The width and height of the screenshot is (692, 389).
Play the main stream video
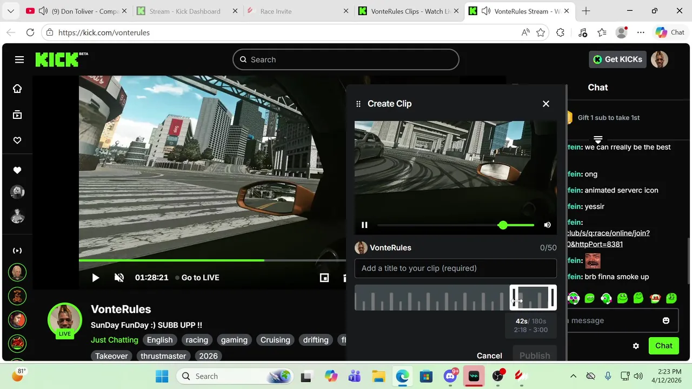[95, 278]
